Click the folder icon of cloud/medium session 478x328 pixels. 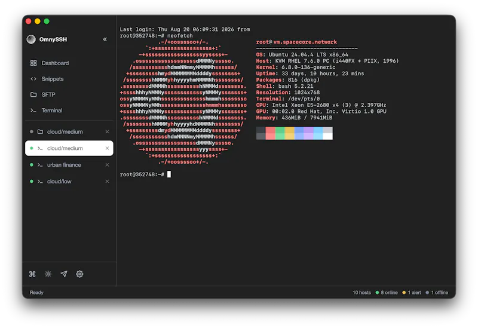pyautogui.click(x=40, y=131)
